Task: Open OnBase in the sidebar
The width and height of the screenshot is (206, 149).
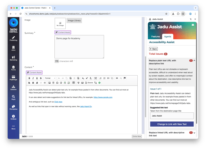Action: 13,117
